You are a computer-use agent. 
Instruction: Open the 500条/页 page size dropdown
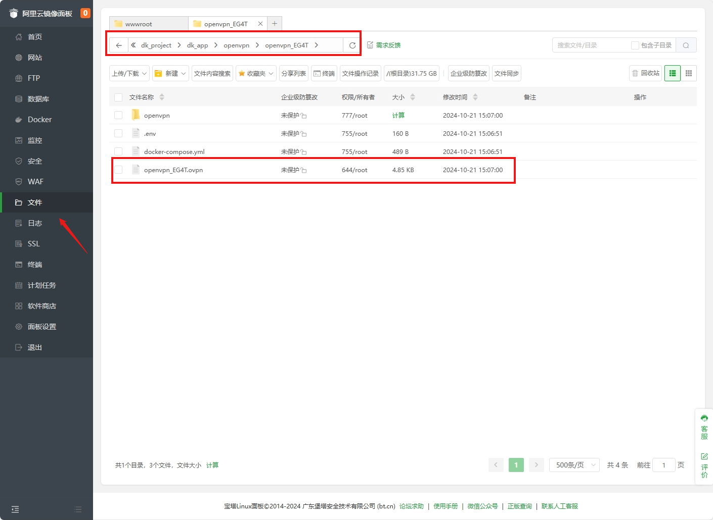[x=574, y=465]
